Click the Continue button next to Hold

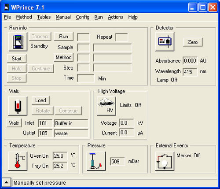coord(41,68)
